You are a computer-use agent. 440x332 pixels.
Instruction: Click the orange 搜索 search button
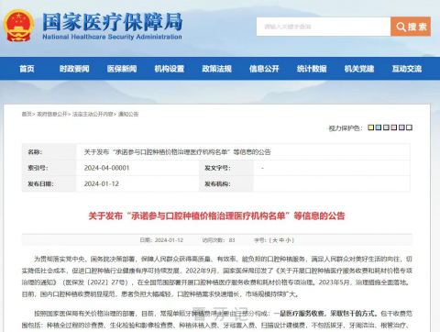point(411,27)
